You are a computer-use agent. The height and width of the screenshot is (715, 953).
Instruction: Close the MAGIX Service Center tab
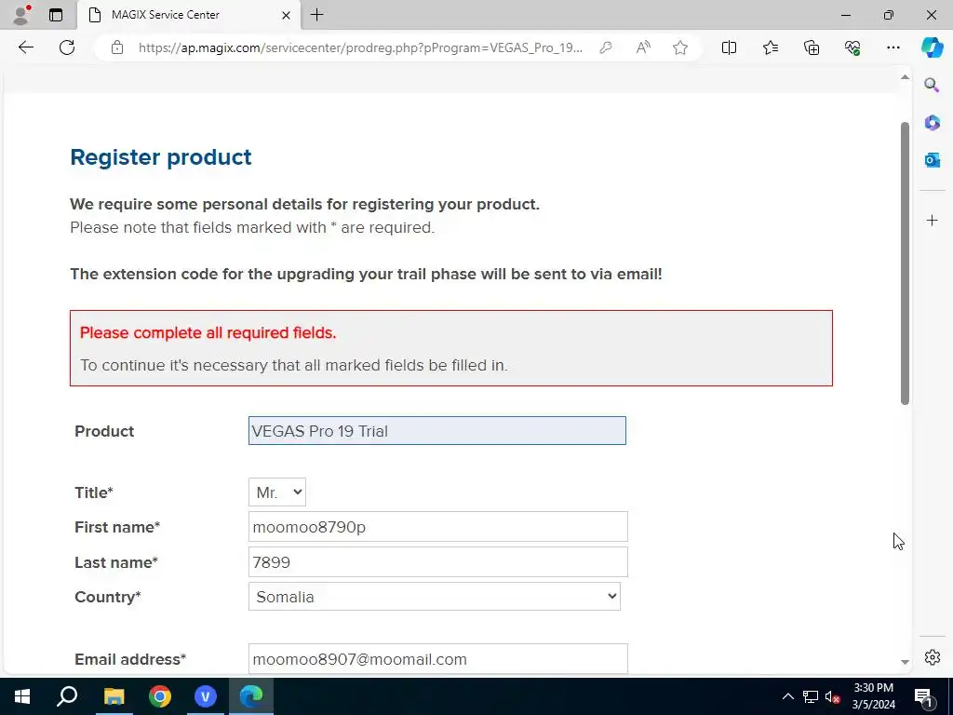point(286,15)
